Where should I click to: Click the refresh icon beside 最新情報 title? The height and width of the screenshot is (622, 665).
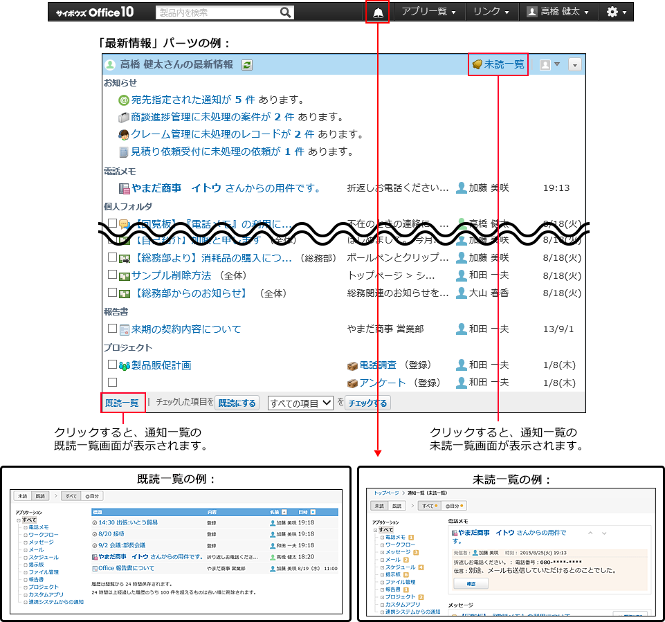pos(247,65)
